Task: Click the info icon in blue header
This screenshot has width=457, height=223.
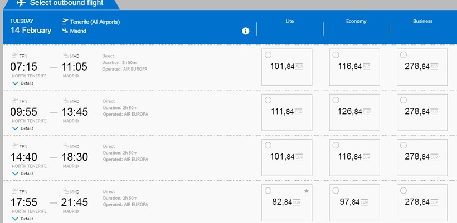Action: 246,31
